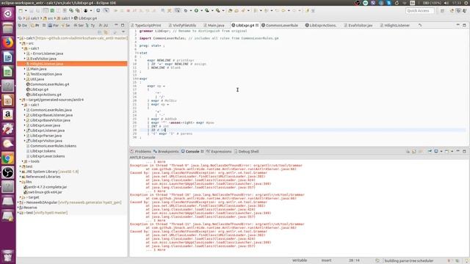Viewport: 470px width, 264px height.
Task: Select LibExprActions.g4 in the explorer
Action: coord(46,95)
